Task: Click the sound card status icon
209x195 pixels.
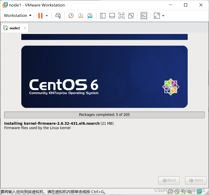Action: (x=190, y=192)
